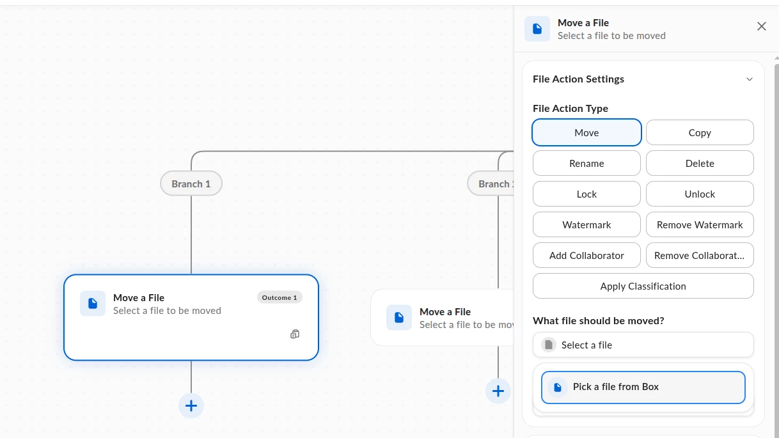Choose the Add Collaborator action
This screenshot has width=779, height=438.
tap(586, 255)
